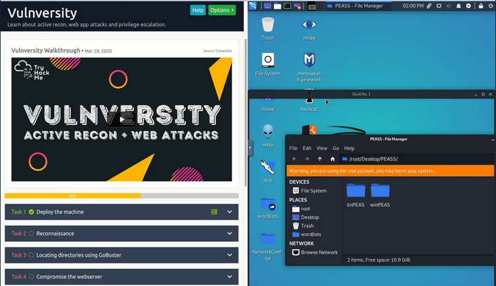Go to parent folder with up arrow
Viewport: 496px width, 286px height.
320,159
